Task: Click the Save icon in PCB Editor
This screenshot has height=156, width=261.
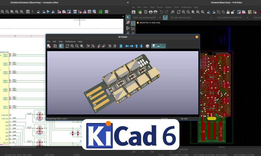Action: coord(134,12)
